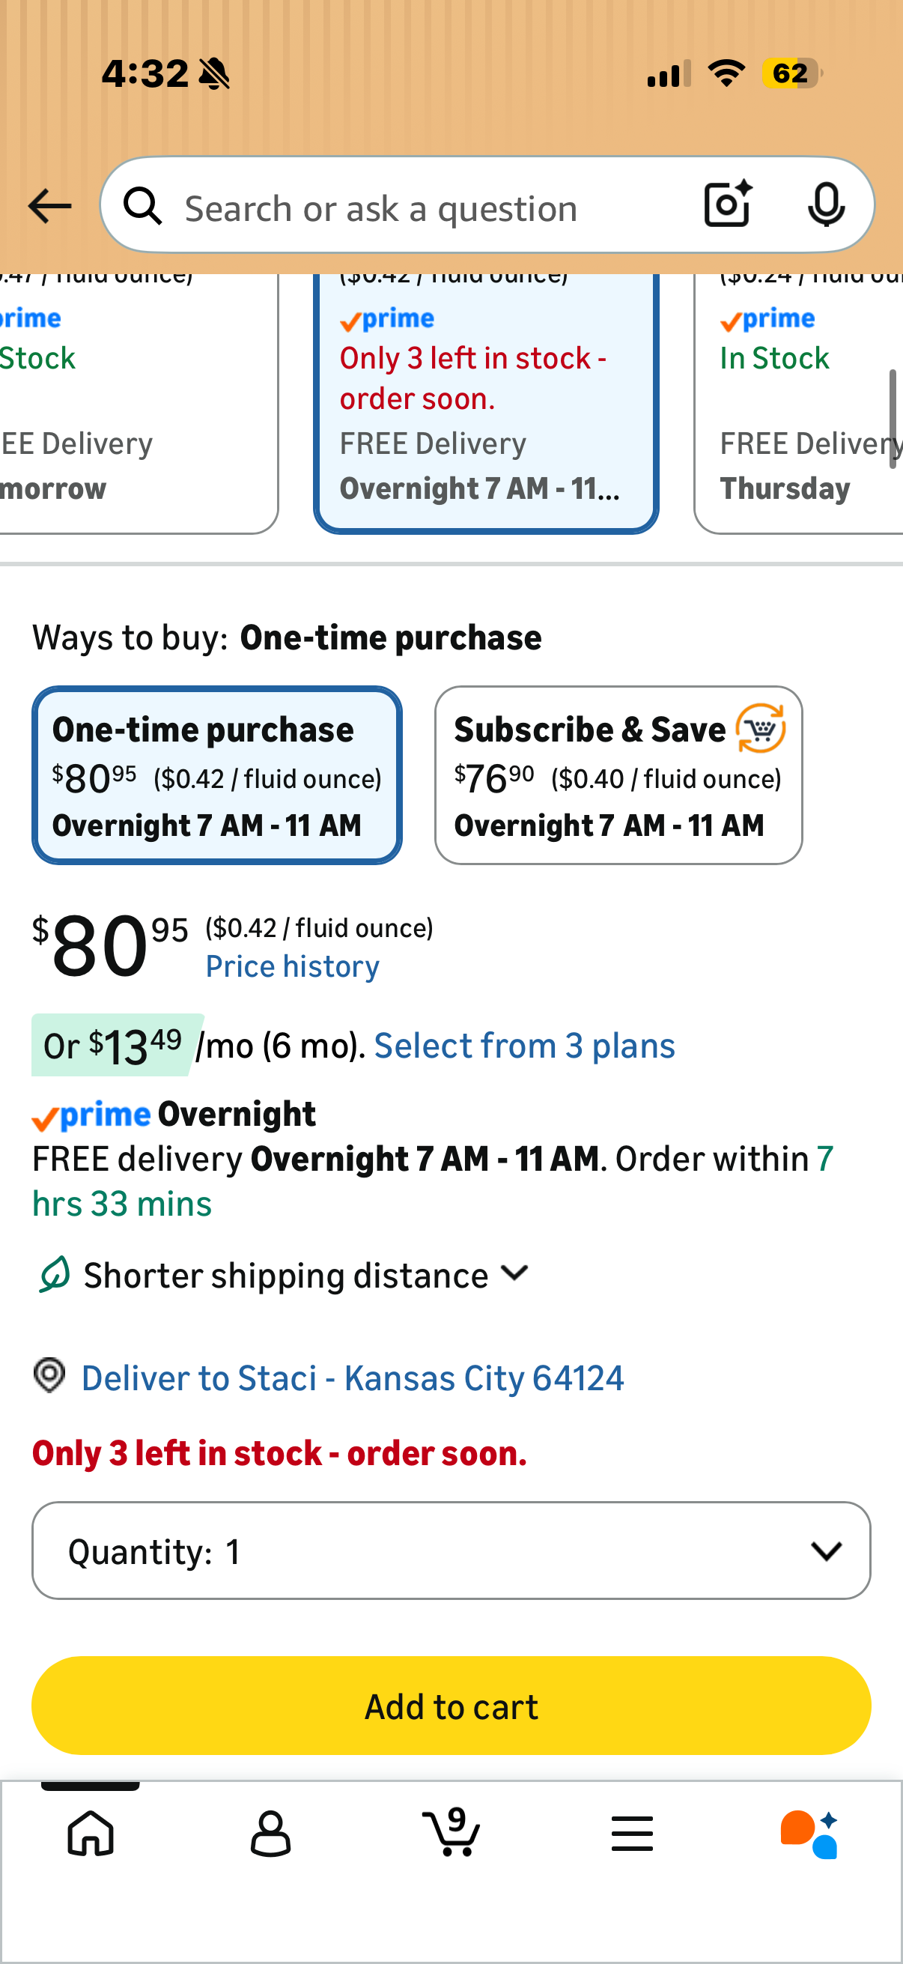Tap the microphone voice search icon

[826, 204]
